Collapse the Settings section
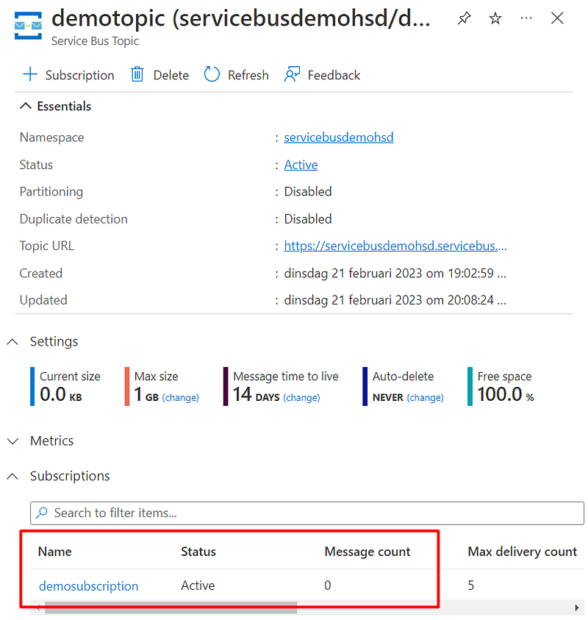Screen dimensions: 588x620 (x=12, y=342)
